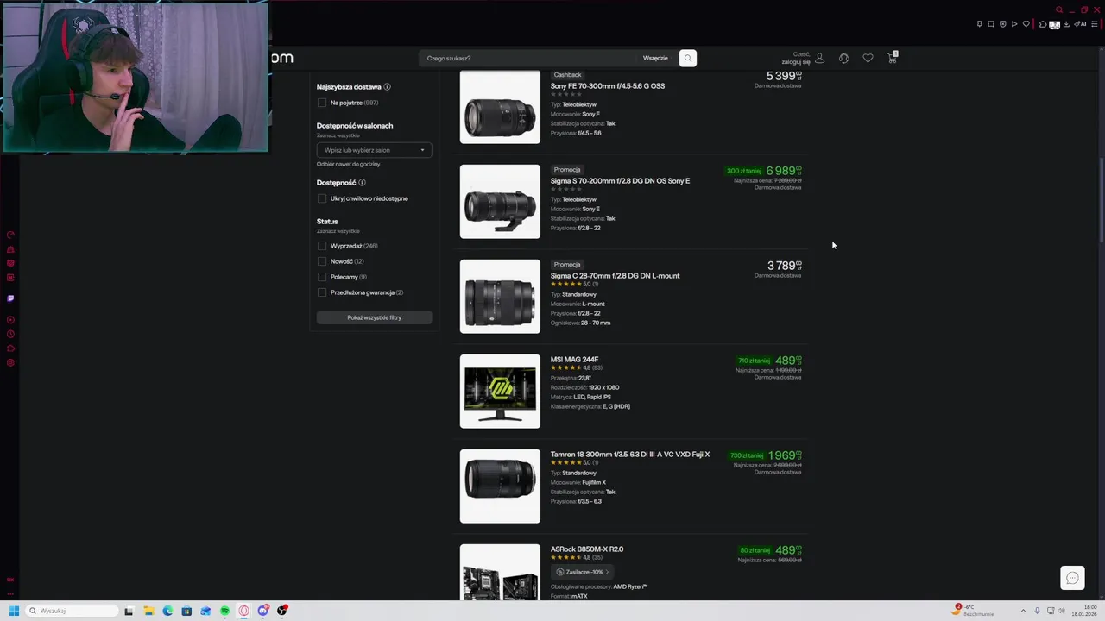Enable the Wyprzedaż status filter
Viewport: 1105px width, 621px height.
pos(322,246)
